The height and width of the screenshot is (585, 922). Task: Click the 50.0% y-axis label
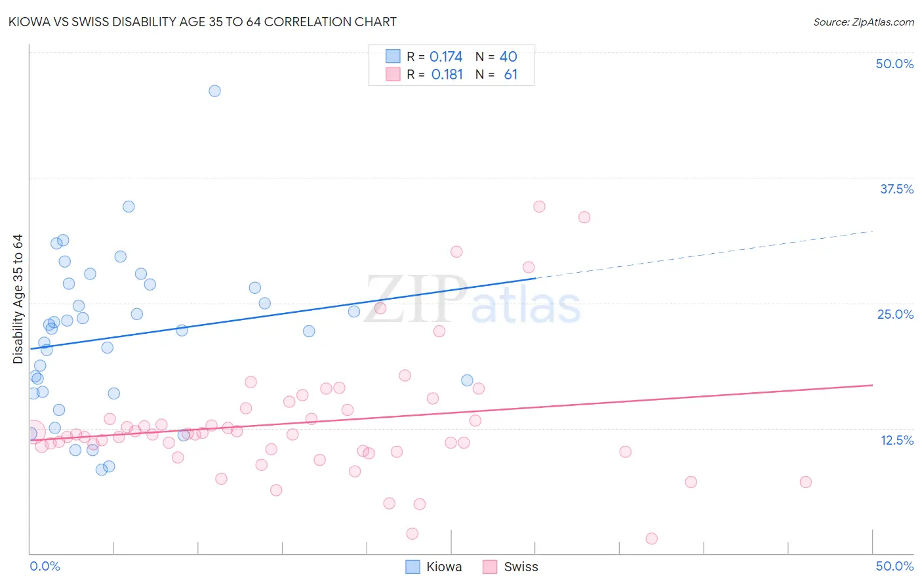[x=894, y=64]
